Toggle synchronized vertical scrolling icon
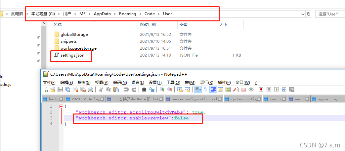The height and width of the screenshot is (151, 345). pyautogui.click(x=180, y=89)
